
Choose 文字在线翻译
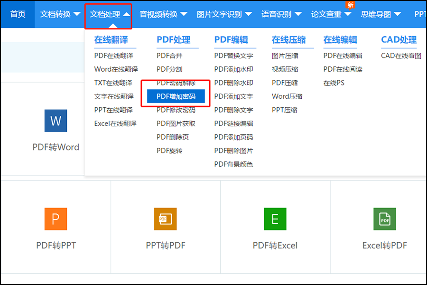click(x=114, y=96)
